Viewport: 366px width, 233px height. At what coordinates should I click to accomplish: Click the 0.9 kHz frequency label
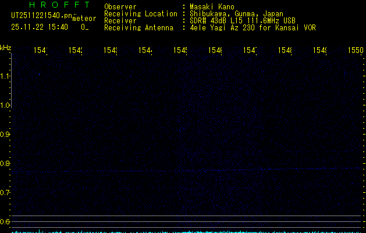[5, 135]
